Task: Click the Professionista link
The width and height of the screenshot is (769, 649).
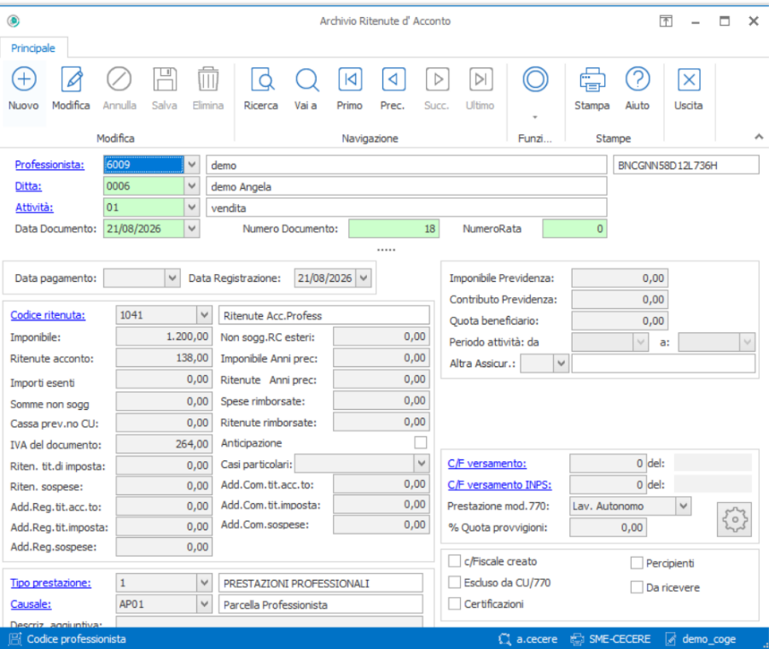Action: coord(50,165)
